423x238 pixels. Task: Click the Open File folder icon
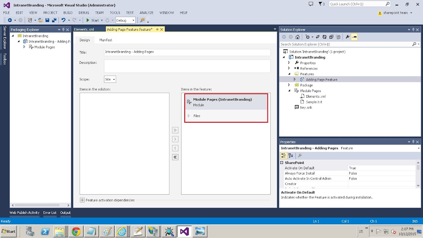pyautogui.click(x=41, y=20)
